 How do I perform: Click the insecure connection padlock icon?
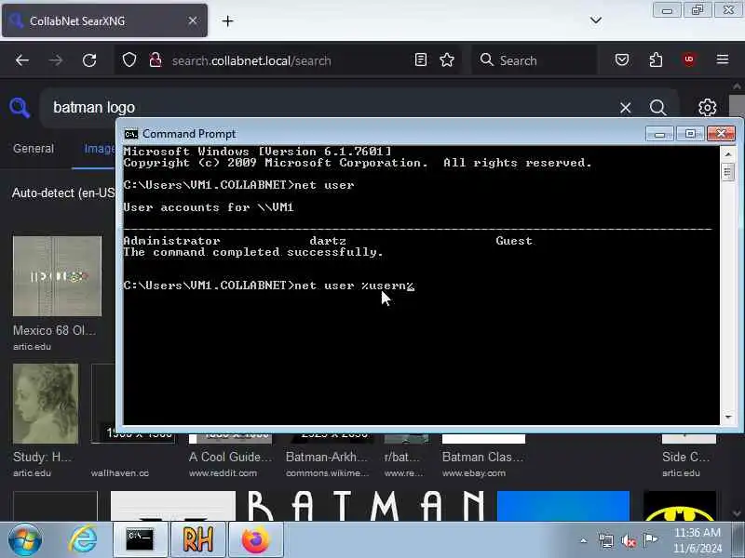(x=156, y=60)
